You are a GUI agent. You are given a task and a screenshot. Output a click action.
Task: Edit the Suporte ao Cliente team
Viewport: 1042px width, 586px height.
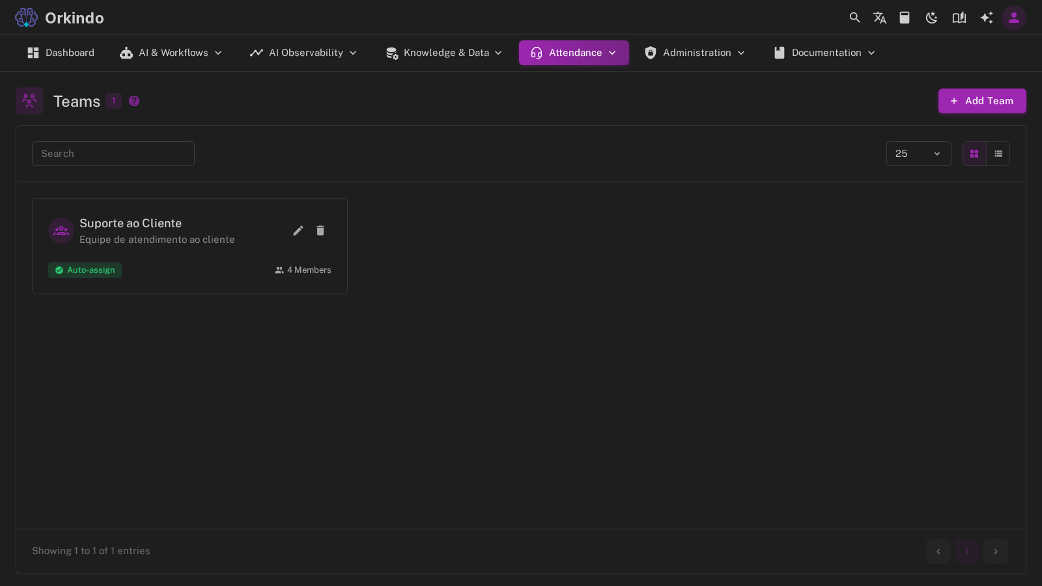pos(298,230)
